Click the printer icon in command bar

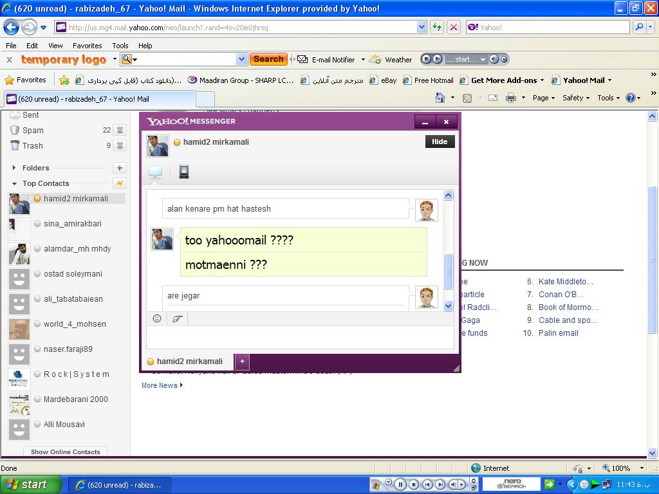pyautogui.click(x=510, y=98)
